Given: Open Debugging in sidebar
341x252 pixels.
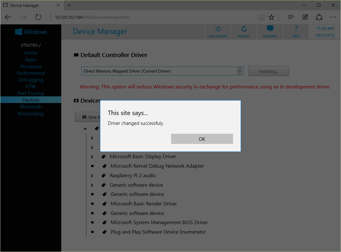Looking at the screenshot, I should (x=31, y=80).
